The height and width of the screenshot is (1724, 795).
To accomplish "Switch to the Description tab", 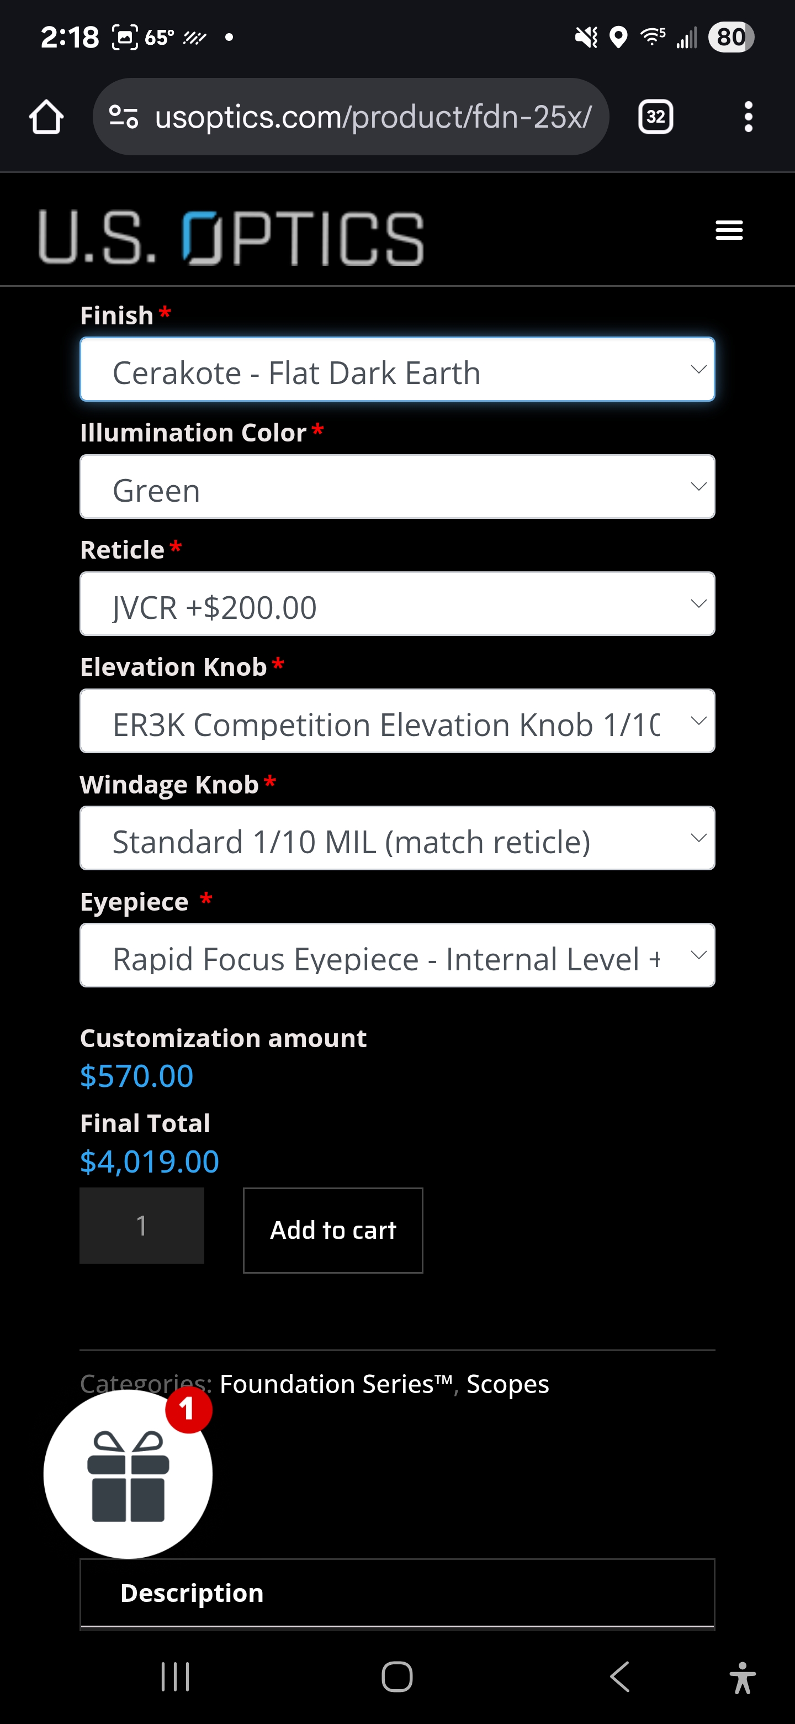I will point(192,1593).
